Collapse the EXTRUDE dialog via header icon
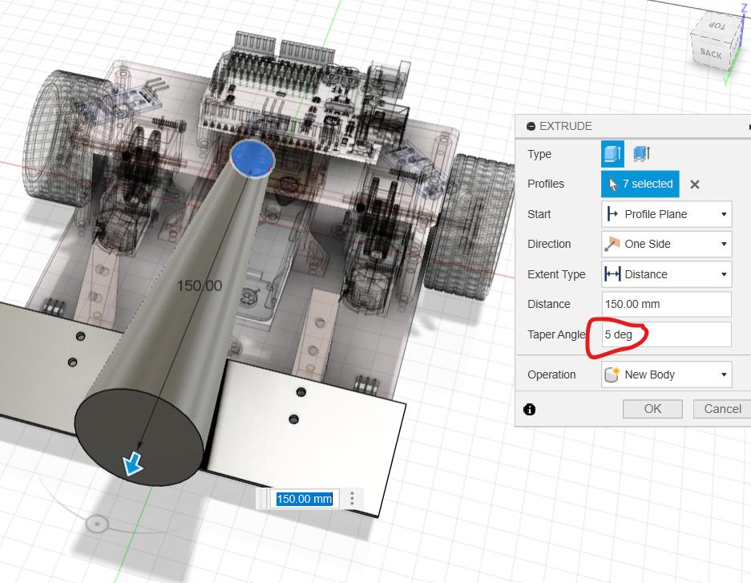 coord(530,127)
